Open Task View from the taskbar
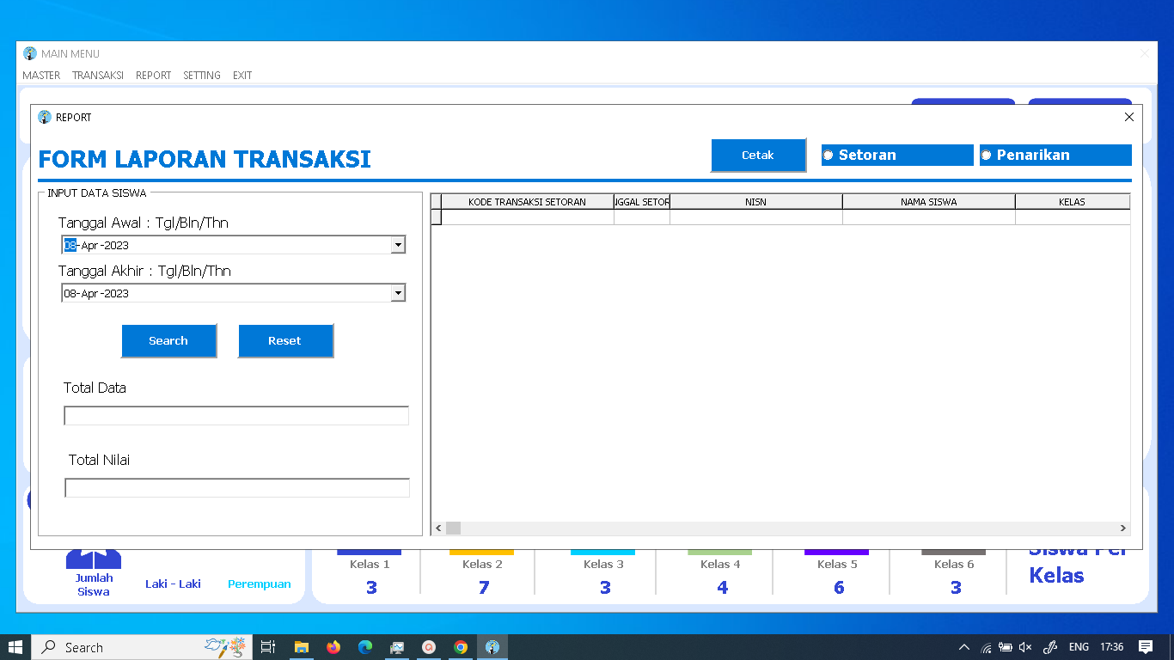1174x660 pixels. (x=267, y=646)
